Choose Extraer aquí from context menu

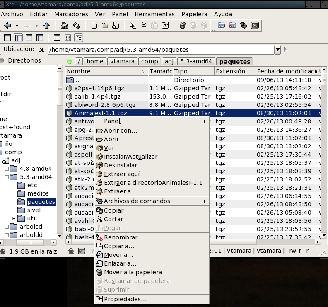click(152, 174)
